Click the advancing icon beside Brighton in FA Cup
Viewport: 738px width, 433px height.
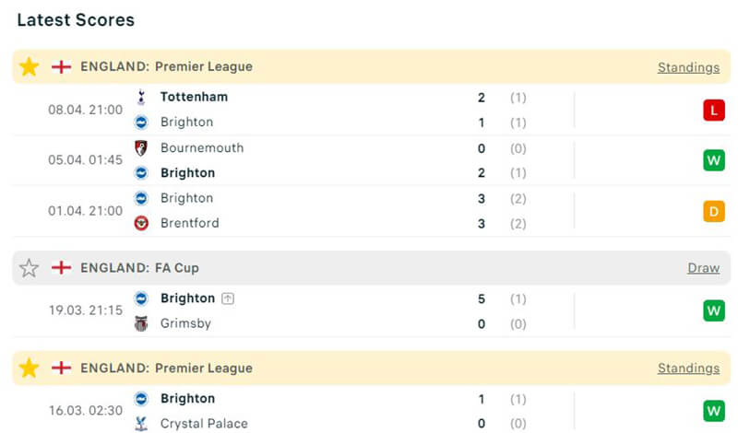click(227, 298)
